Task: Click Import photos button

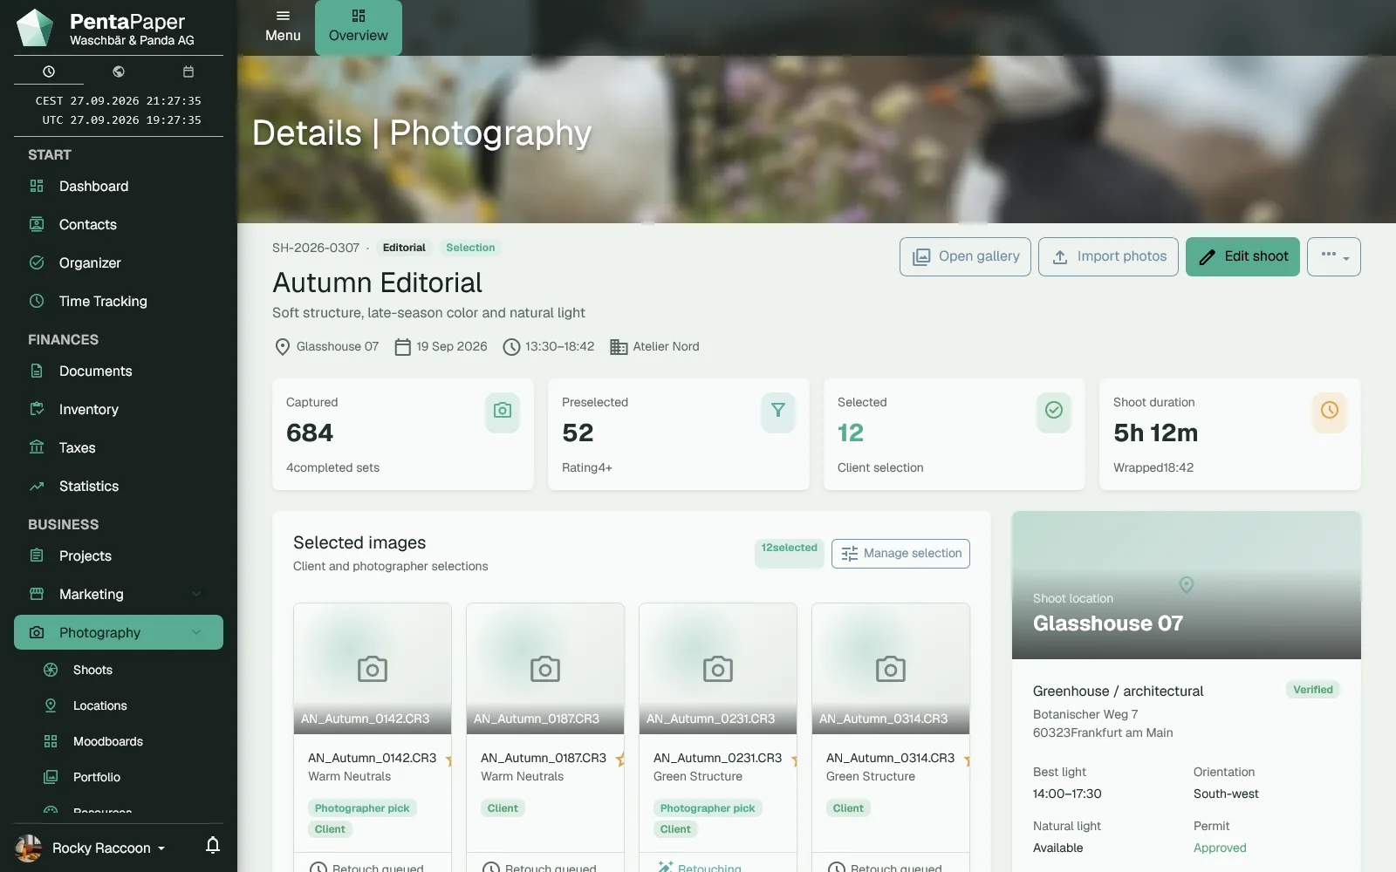Action: click(x=1108, y=256)
